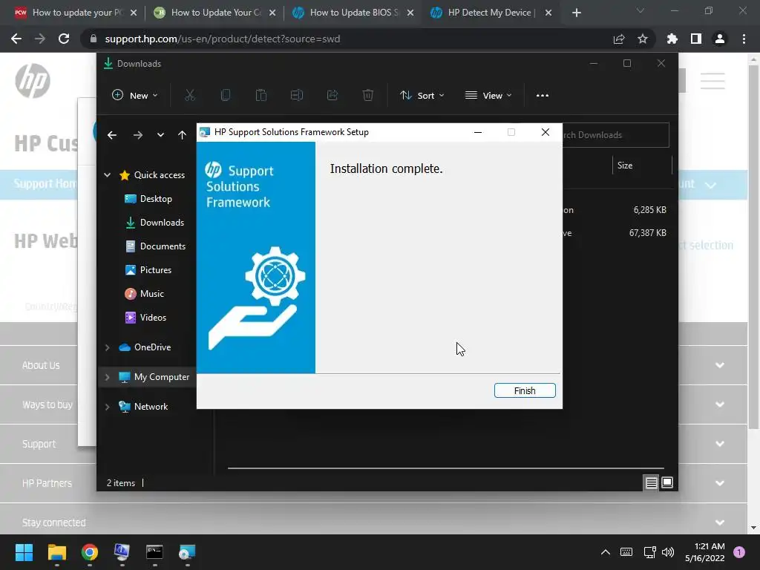Switch to 'How to update your PC' tab
760x570 pixels.
(76, 13)
